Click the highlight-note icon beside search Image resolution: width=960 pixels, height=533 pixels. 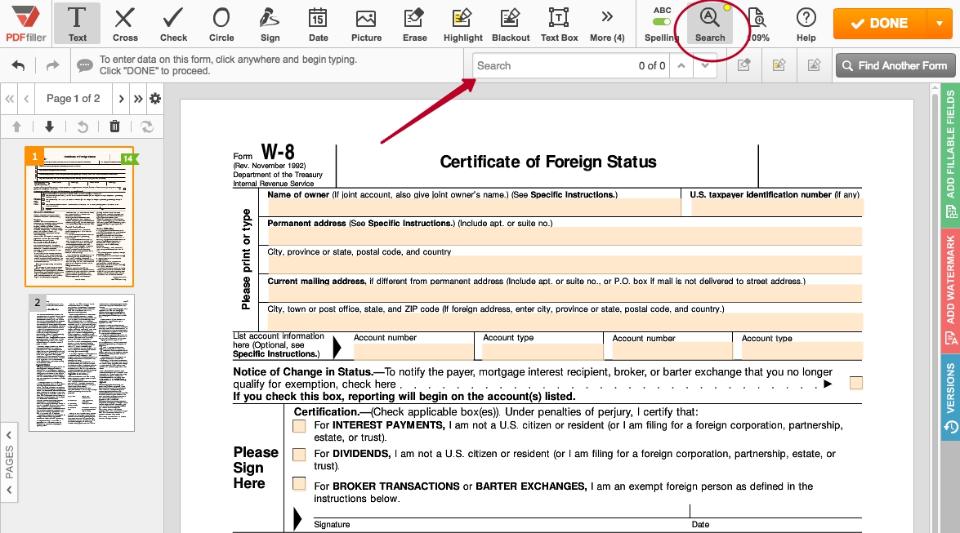click(x=779, y=65)
